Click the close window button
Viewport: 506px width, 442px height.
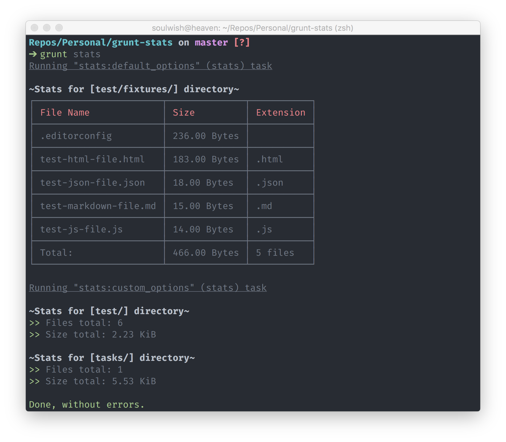(34, 28)
